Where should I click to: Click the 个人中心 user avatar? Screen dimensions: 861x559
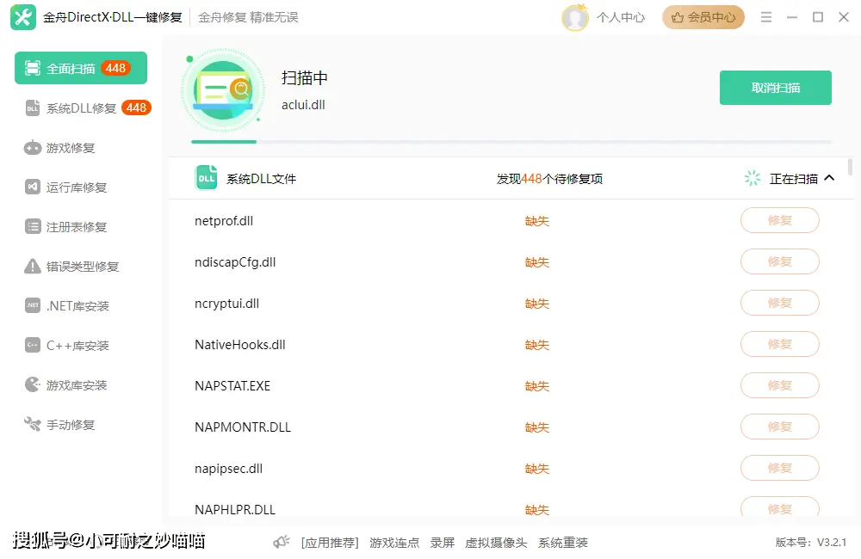pyautogui.click(x=574, y=17)
